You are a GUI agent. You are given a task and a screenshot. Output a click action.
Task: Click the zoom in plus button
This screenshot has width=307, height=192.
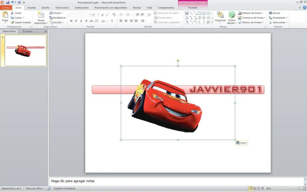click(299, 188)
